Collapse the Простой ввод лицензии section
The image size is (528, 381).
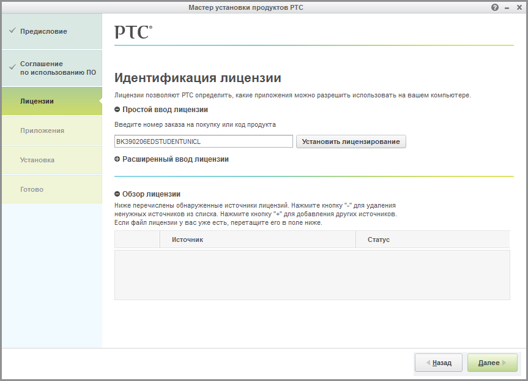(x=117, y=110)
